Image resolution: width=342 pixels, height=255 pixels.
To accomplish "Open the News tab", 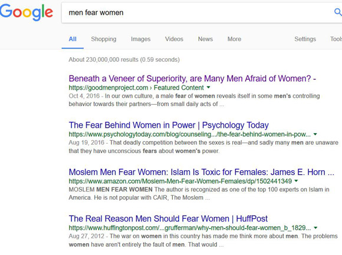I will pyautogui.click(x=205, y=39).
